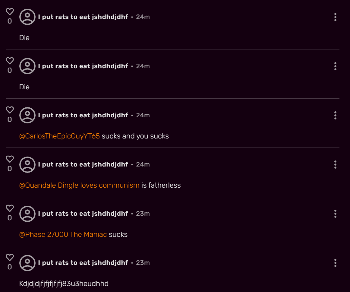The width and height of the screenshot is (350, 292).
Task: Open three-dot menu on topmost "Die" comment
Action: [x=335, y=17]
